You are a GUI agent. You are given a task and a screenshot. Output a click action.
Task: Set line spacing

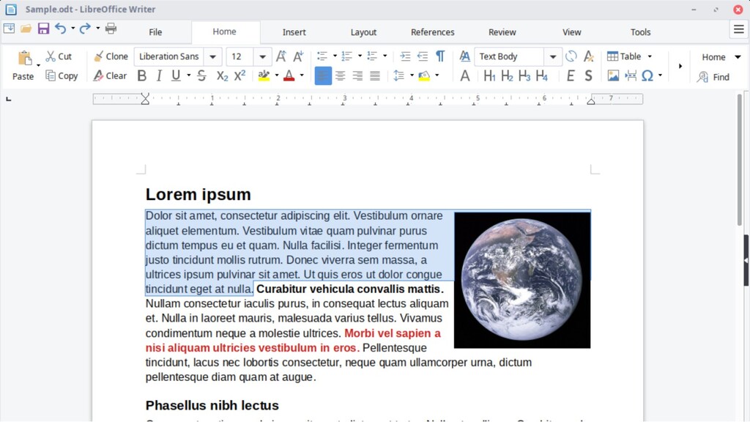[x=399, y=75]
